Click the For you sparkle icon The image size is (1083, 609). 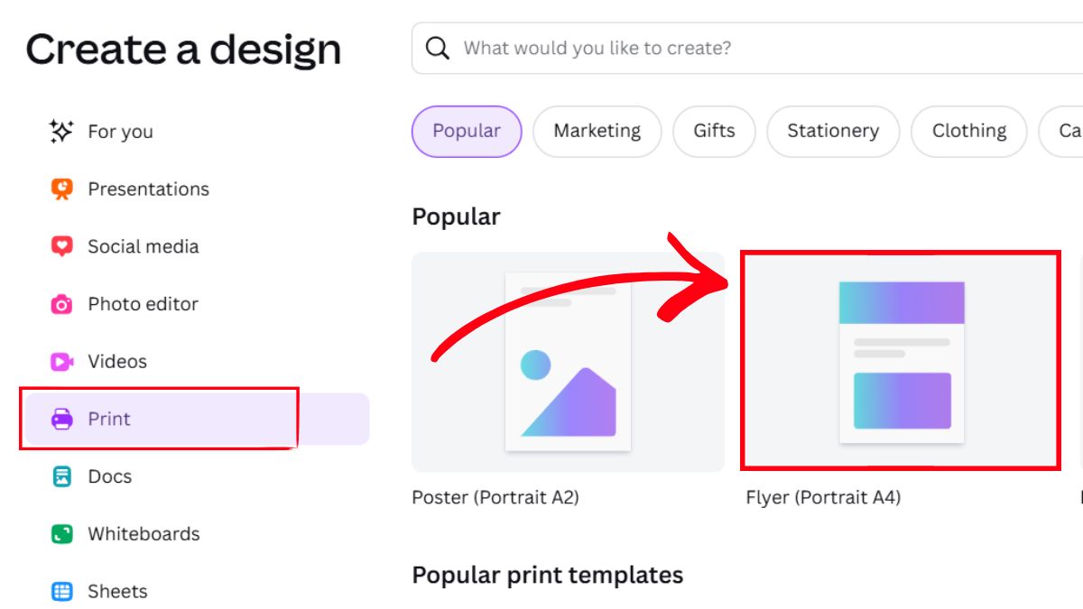click(62, 131)
